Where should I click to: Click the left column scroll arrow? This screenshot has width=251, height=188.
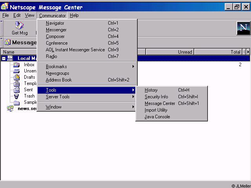pyautogui.click(x=244, y=52)
